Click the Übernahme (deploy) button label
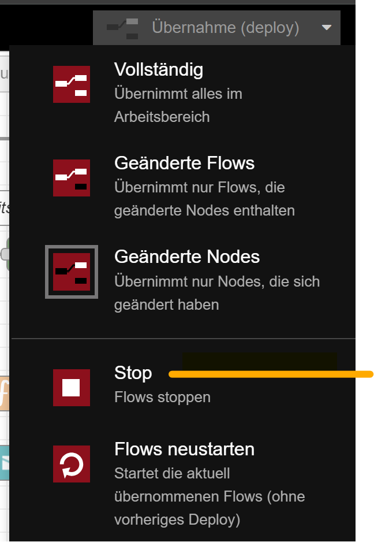This screenshot has height=542, width=374. (226, 28)
